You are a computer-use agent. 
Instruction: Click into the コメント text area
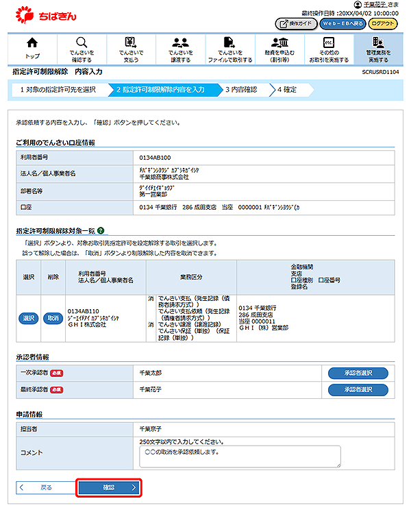(x=240, y=456)
